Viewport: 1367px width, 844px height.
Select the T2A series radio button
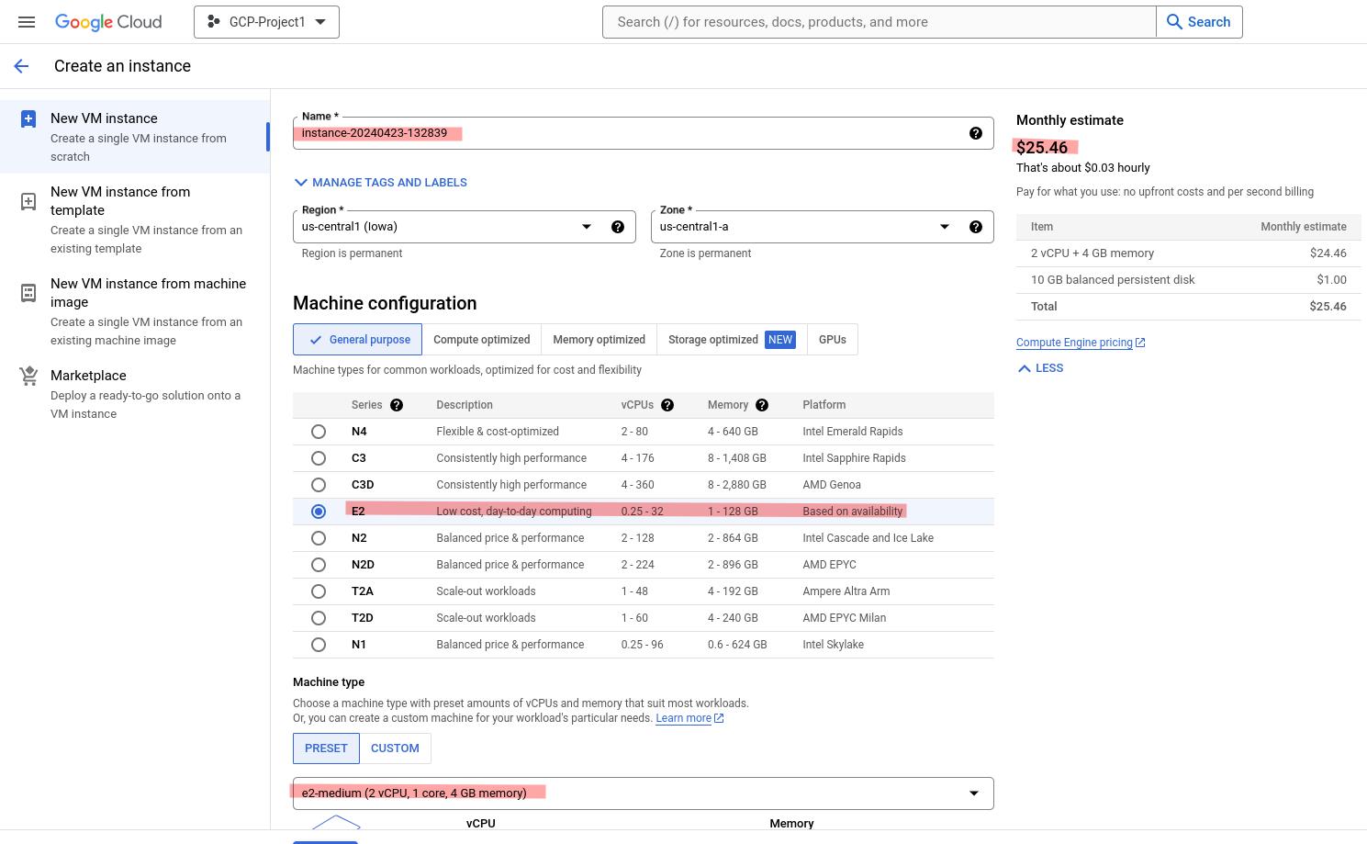(x=319, y=591)
